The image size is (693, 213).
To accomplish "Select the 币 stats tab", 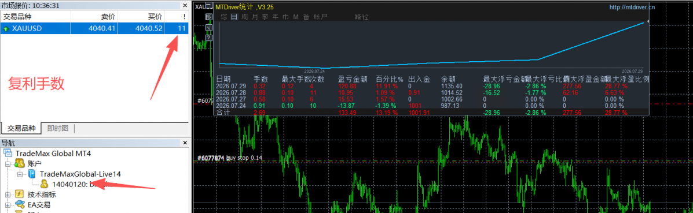I will pyautogui.click(x=285, y=17).
